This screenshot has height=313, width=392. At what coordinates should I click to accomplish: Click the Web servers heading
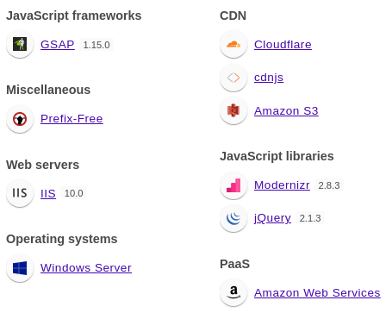pyautogui.click(x=43, y=165)
